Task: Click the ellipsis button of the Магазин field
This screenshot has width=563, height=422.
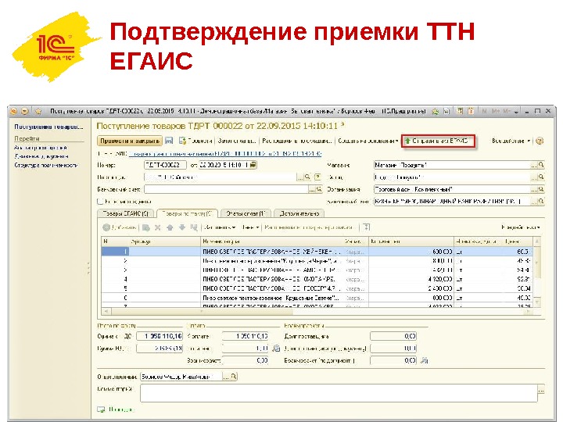Action: point(534,165)
